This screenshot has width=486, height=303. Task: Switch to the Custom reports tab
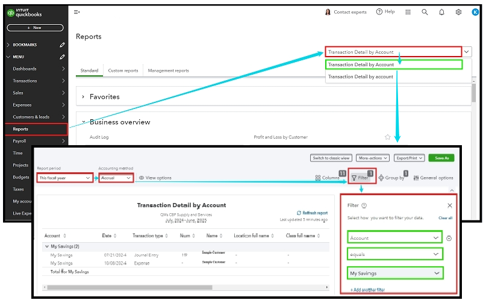(x=123, y=70)
